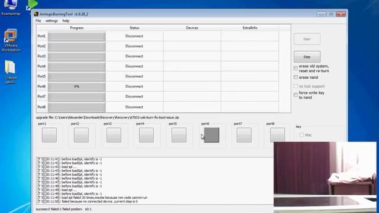Open the Старые данные folder icon
The height and width of the screenshot is (213, 379).
coord(11,72)
